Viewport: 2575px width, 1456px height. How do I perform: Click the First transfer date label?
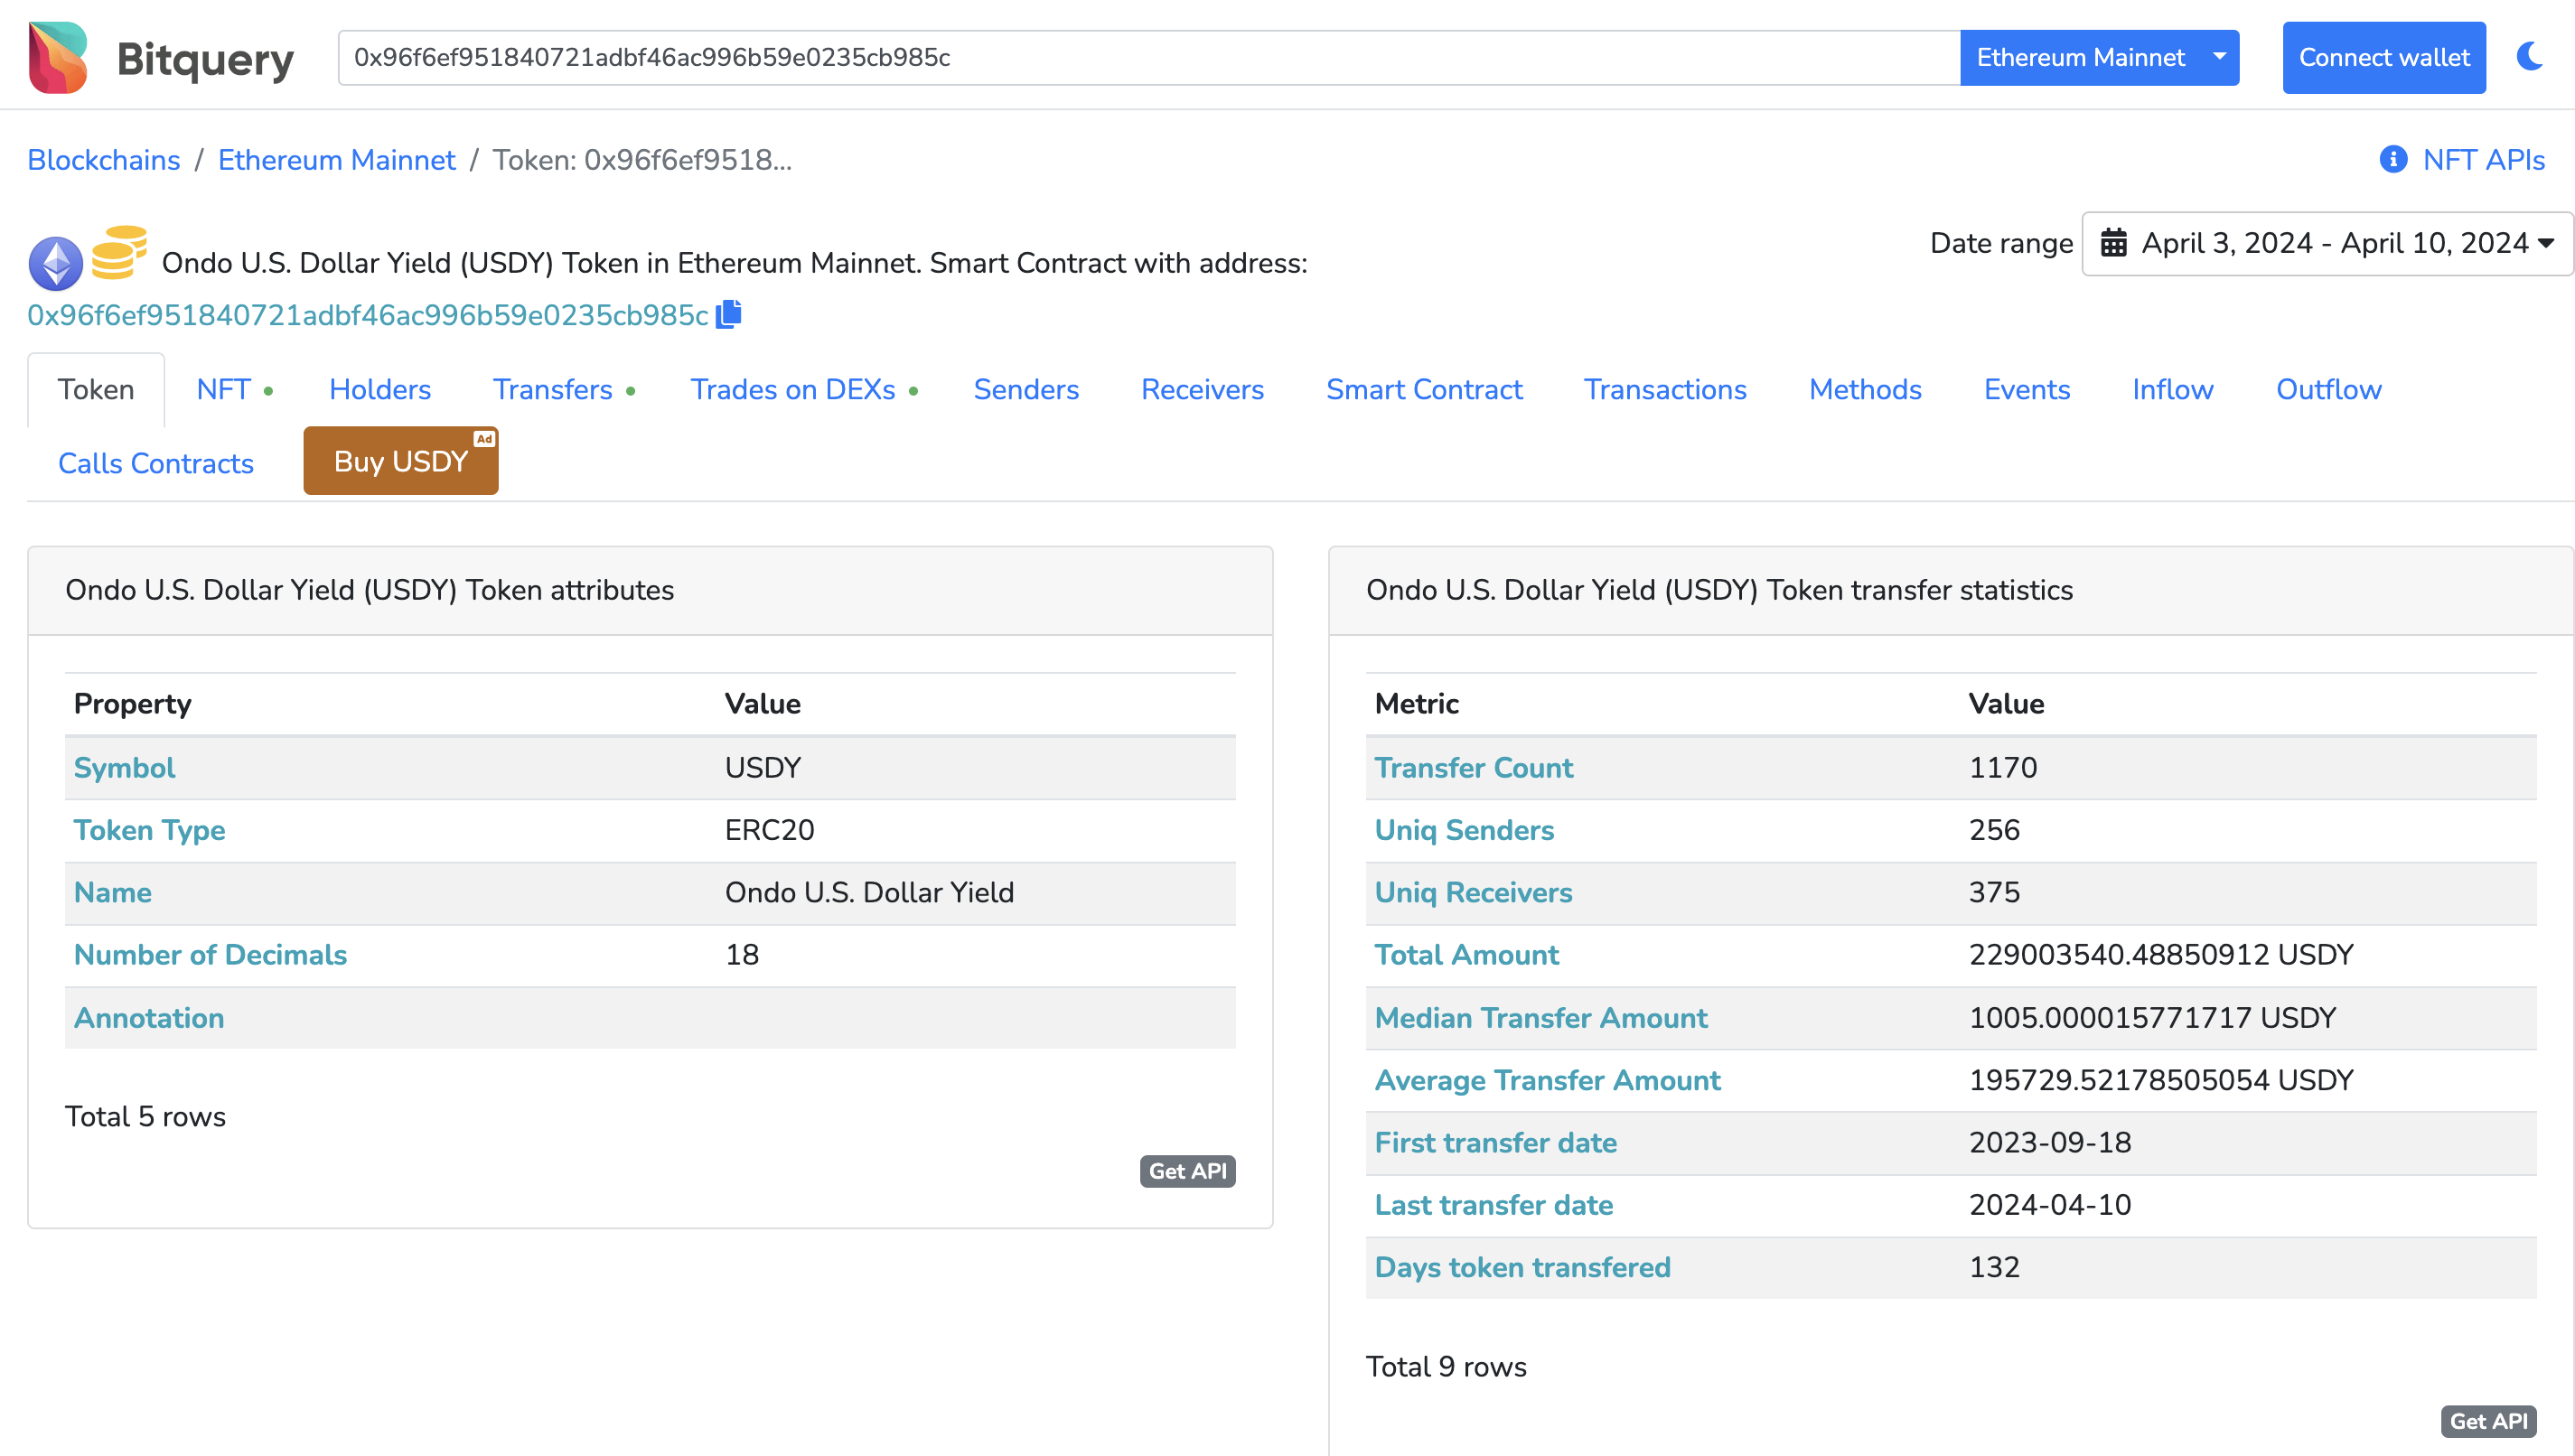1495,1142
